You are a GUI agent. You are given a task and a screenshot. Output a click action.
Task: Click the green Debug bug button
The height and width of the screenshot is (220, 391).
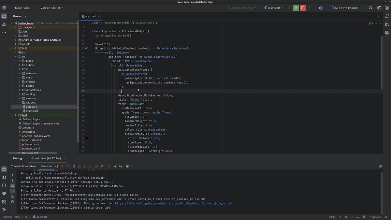(x=296, y=8)
